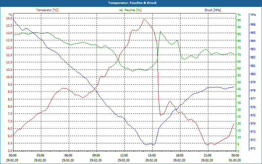
Task: Click the red "°C" axis unit label
Action: click(x=10, y=15)
